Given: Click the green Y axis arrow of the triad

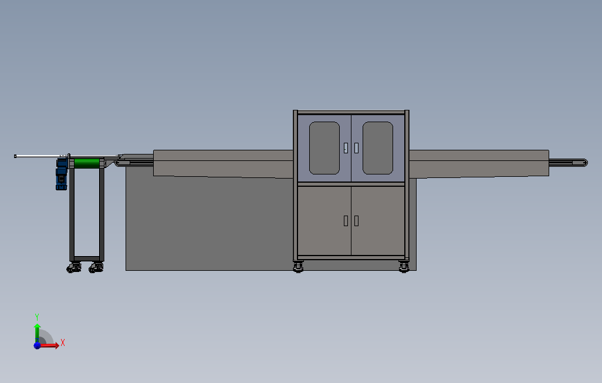Looking at the screenshot, I should tap(37, 332).
